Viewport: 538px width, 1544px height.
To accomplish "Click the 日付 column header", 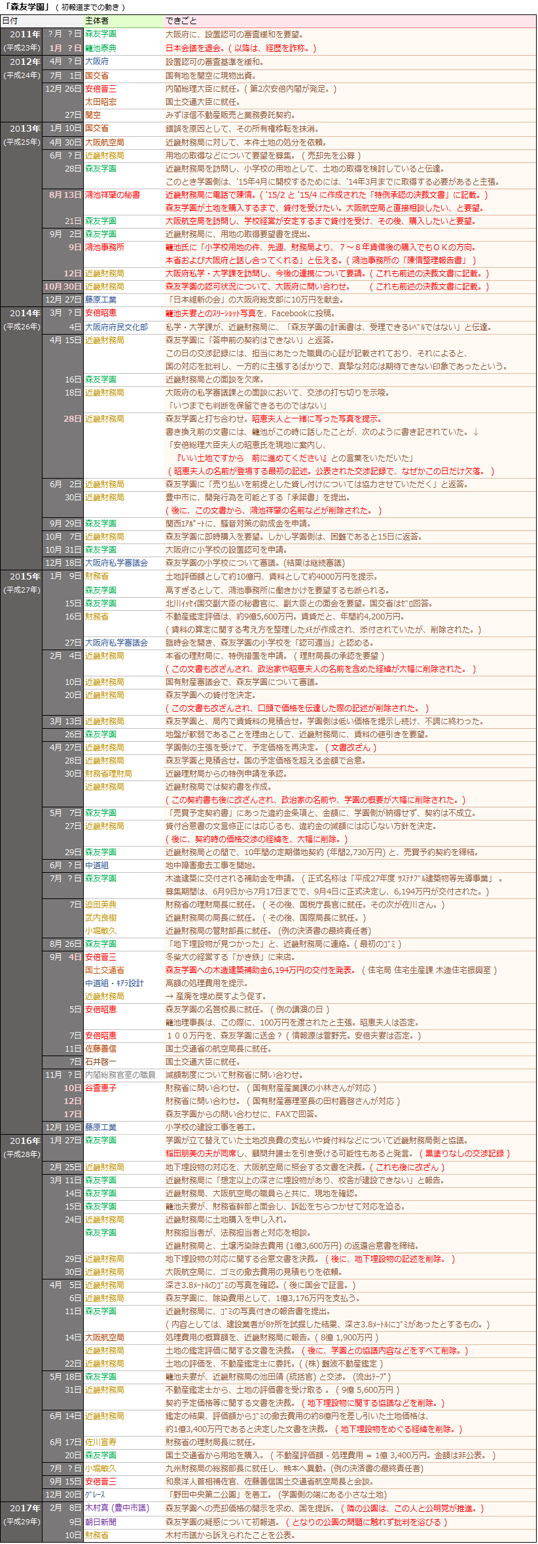I will 10,21.
